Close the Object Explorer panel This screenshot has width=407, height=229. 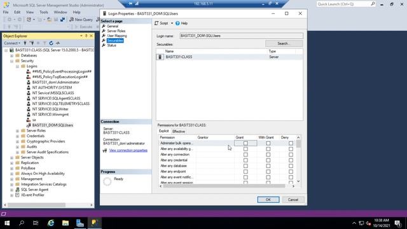(91, 36)
